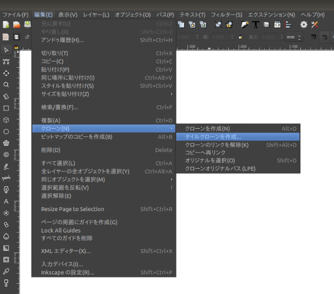
Task: Select the Pencil freehand tool
Action: tap(6, 166)
